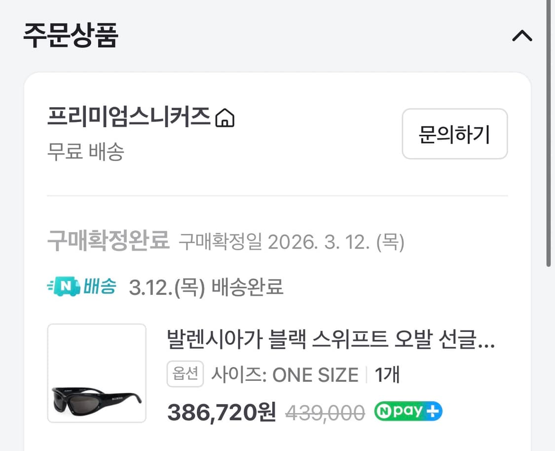Tap the strikethrough original price 439,000
Image resolution: width=555 pixels, height=451 pixels.
(326, 410)
